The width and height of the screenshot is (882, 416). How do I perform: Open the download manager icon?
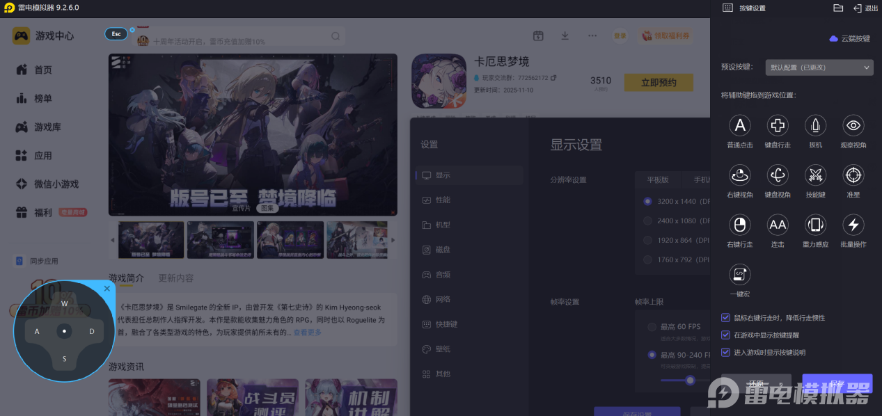pos(565,35)
